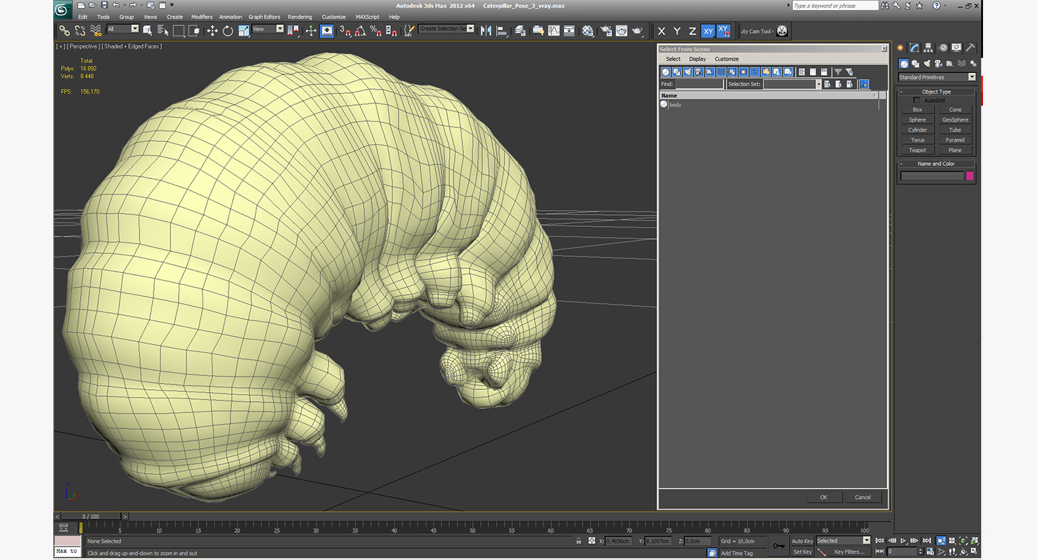Collapse the Object Type rollout
1037x560 pixels.
936,92
